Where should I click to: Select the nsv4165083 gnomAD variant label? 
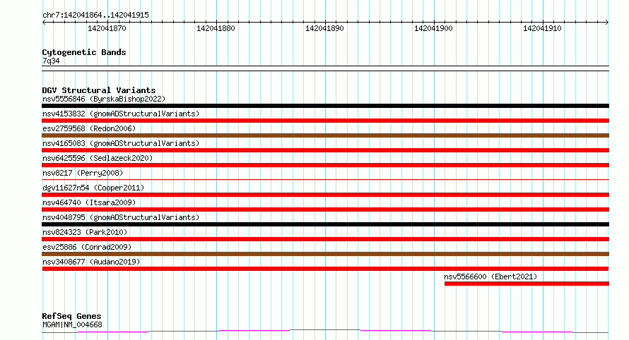click(121, 143)
